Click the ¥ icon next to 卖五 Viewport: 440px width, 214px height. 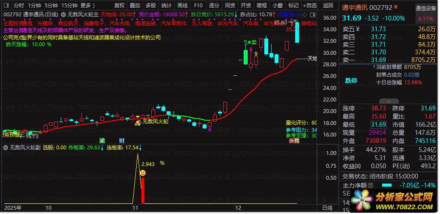358,29
